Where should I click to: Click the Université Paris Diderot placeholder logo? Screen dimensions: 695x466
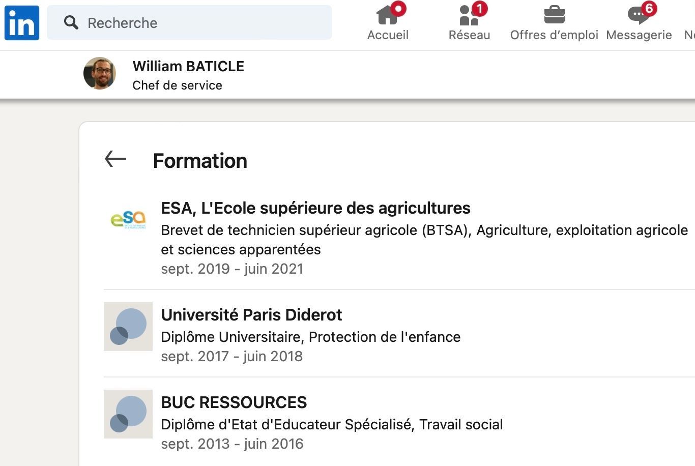point(128,327)
